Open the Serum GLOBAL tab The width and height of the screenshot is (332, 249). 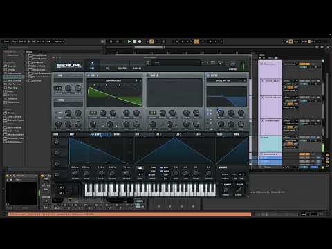tap(137, 68)
